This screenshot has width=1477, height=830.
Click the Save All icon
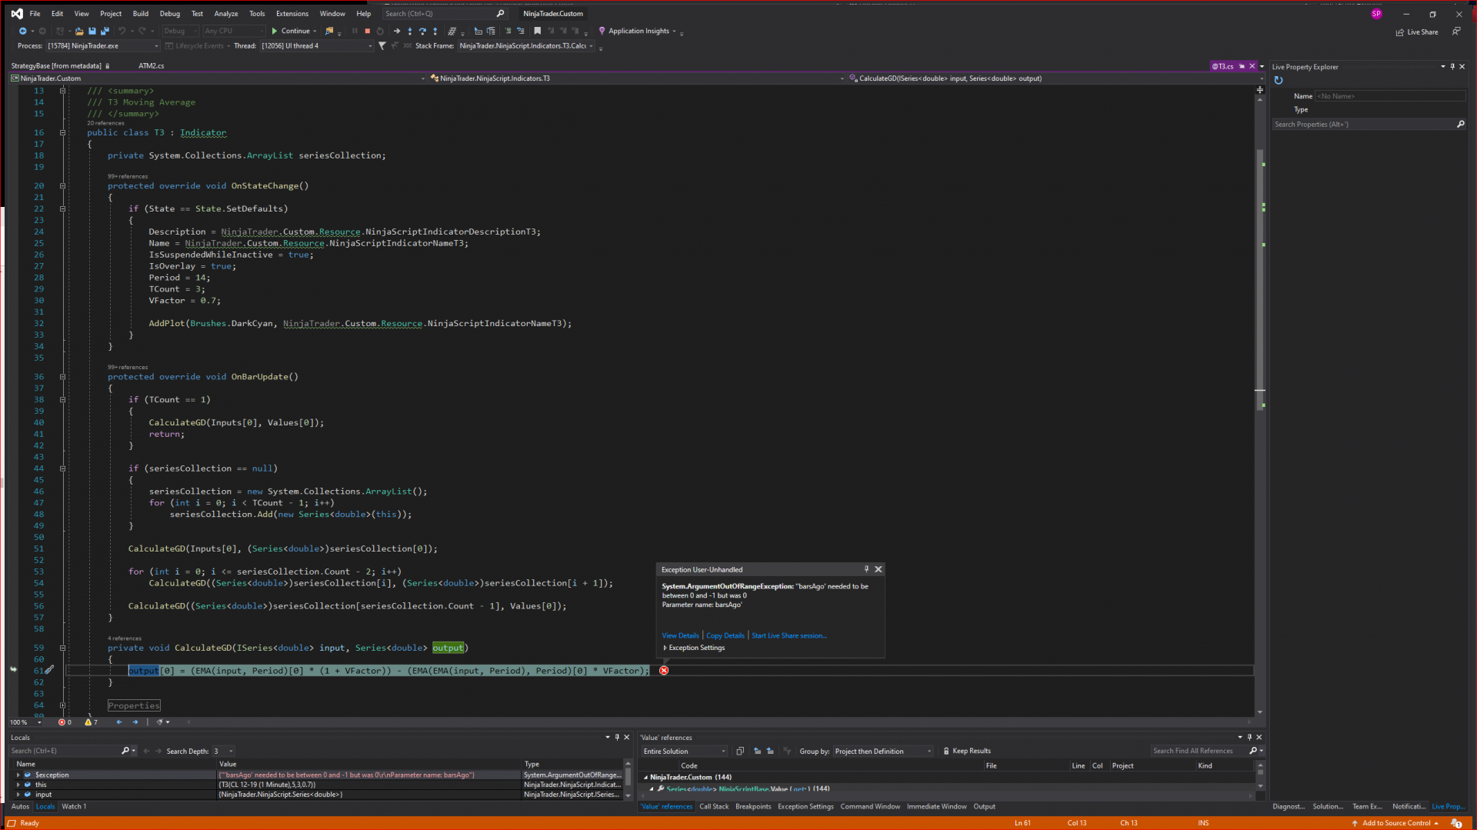point(105,31)
